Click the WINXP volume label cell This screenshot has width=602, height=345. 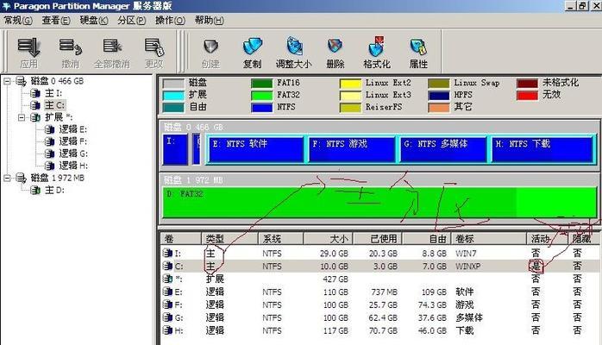[467, 267]
